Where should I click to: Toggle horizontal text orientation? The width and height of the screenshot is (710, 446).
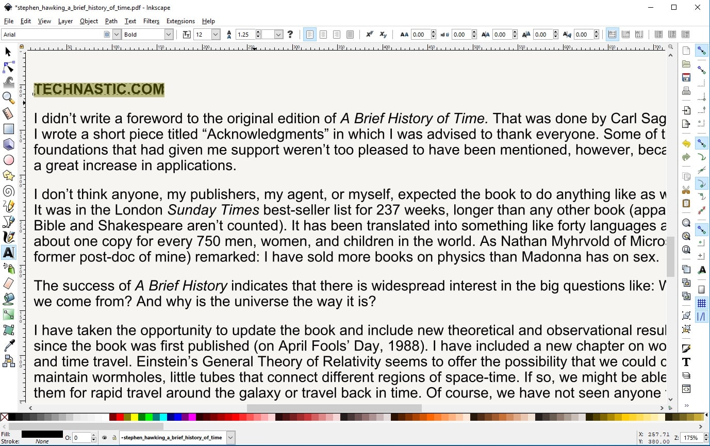tap(612, 35)
